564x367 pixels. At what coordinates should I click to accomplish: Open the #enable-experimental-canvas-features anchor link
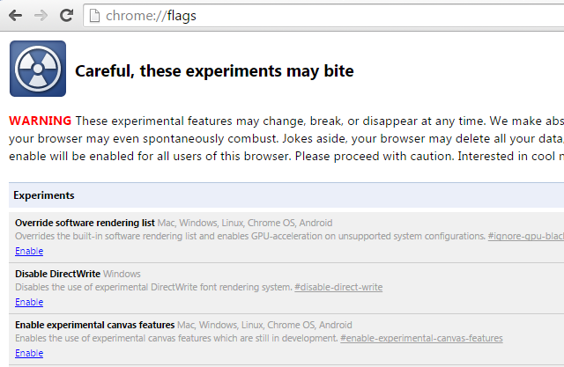[x=421, y=338]
